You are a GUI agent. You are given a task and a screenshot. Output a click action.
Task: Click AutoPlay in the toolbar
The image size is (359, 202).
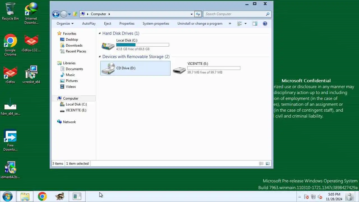tap(89, 24)
